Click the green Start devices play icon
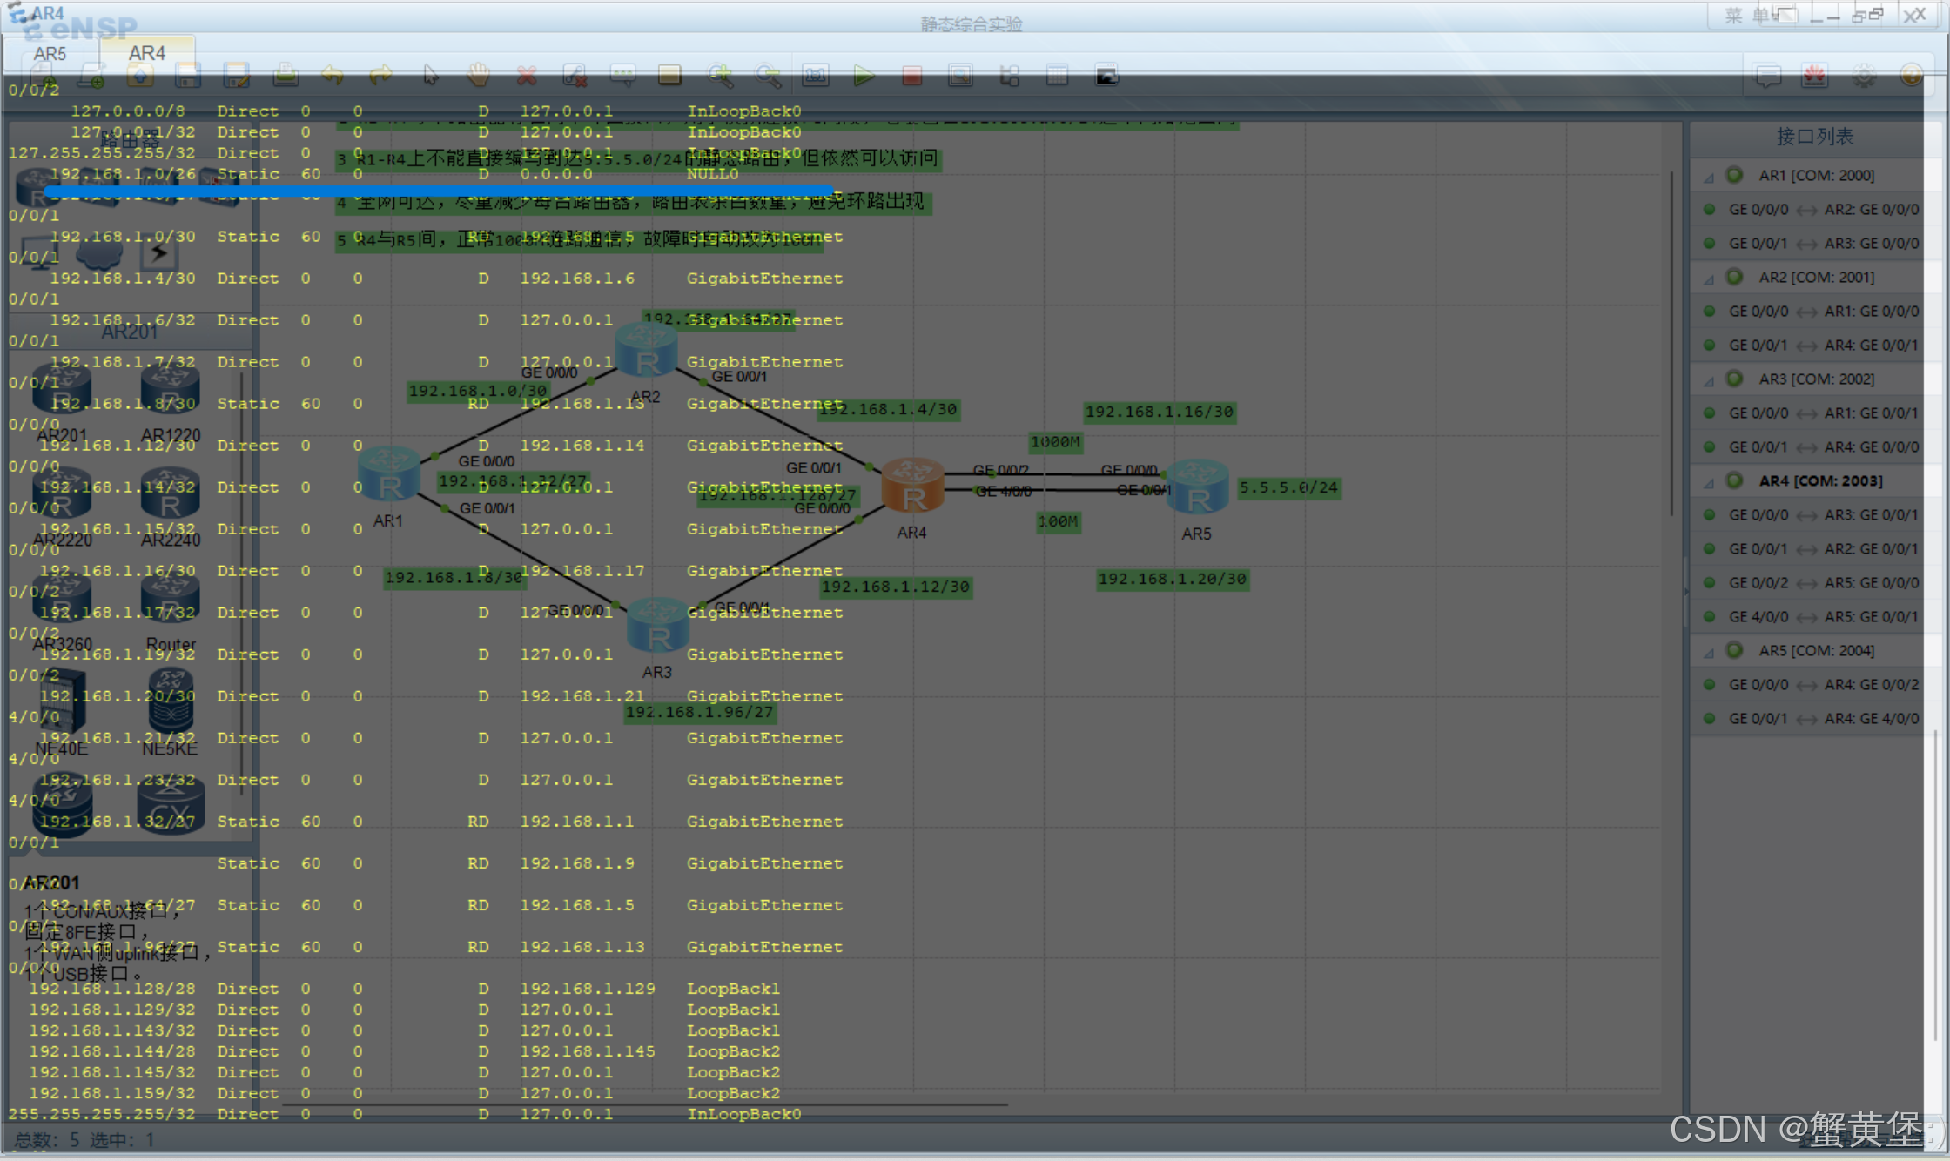 click(x=864, y=77)
